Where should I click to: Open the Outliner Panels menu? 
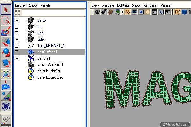[45, 5]
